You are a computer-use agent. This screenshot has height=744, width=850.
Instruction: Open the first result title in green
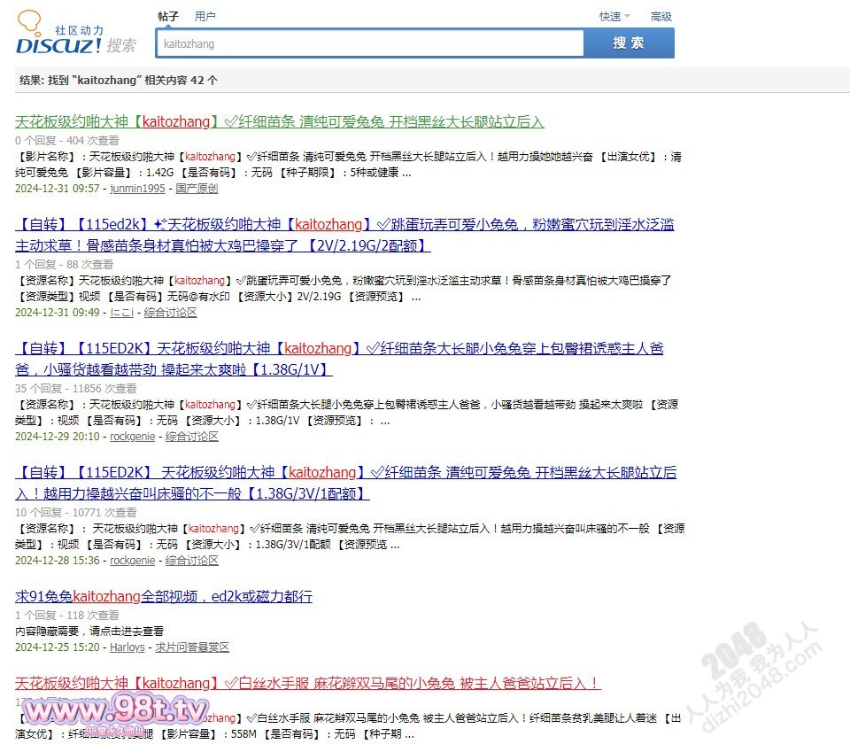[280, 121]
